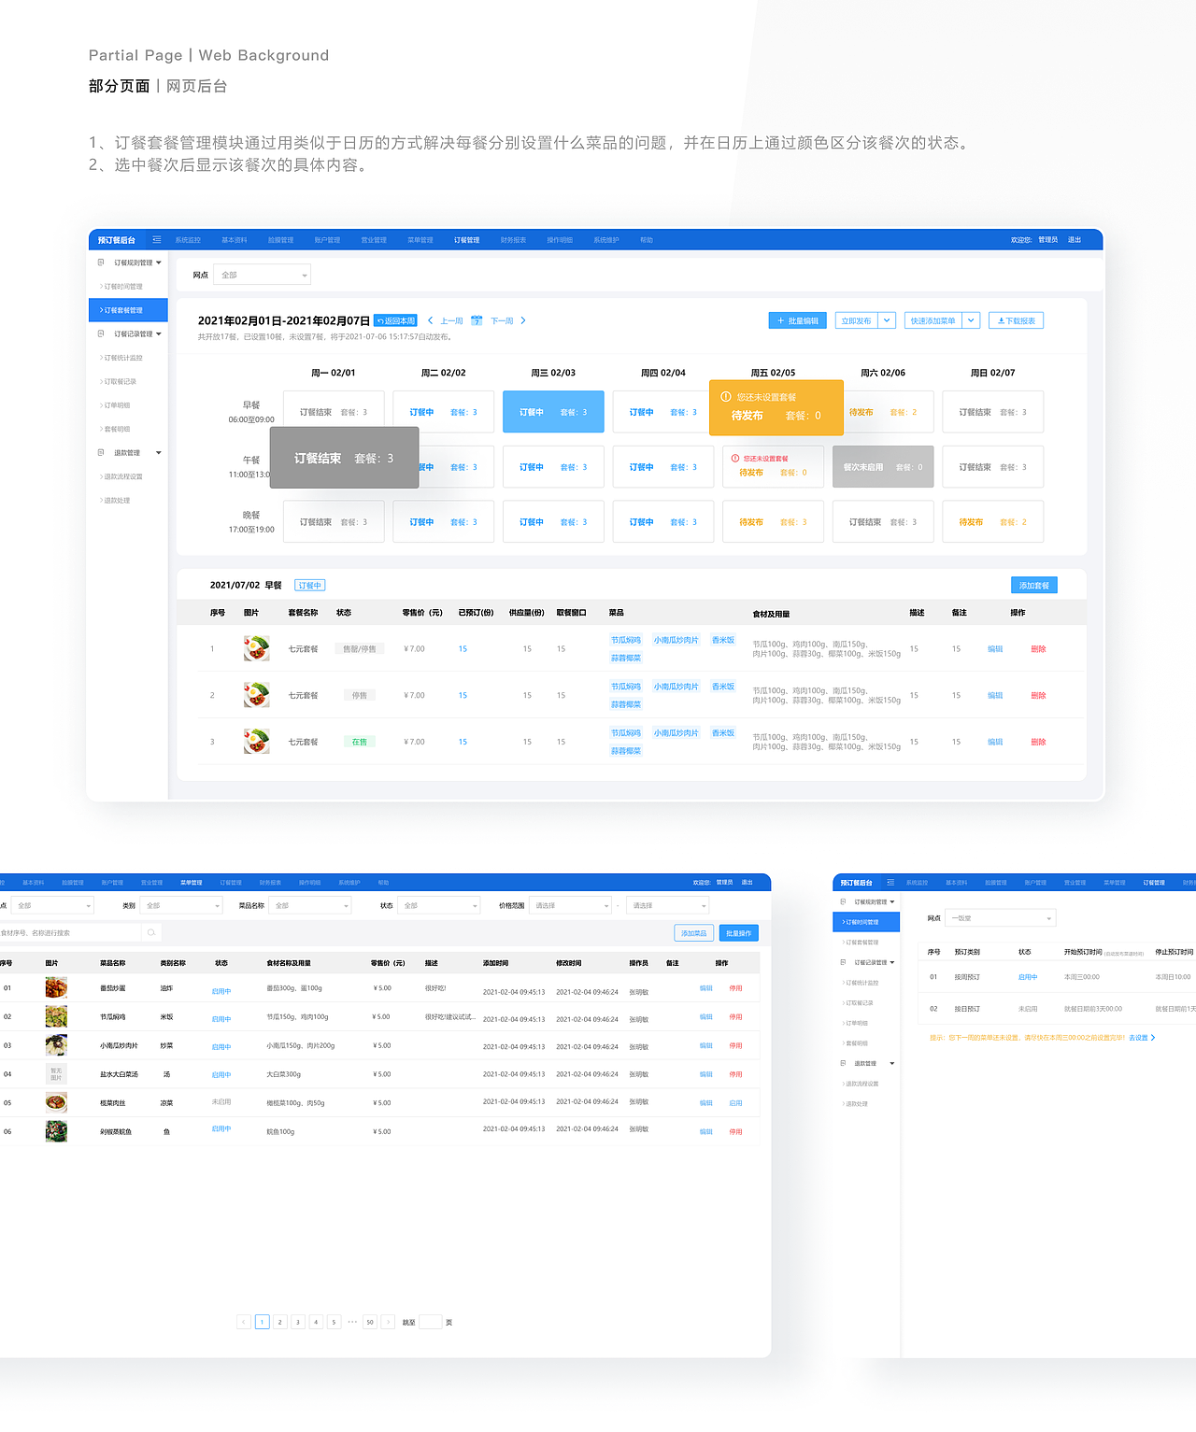Click the 订餐规则管理 sidebar document icon

coord(101,262)
